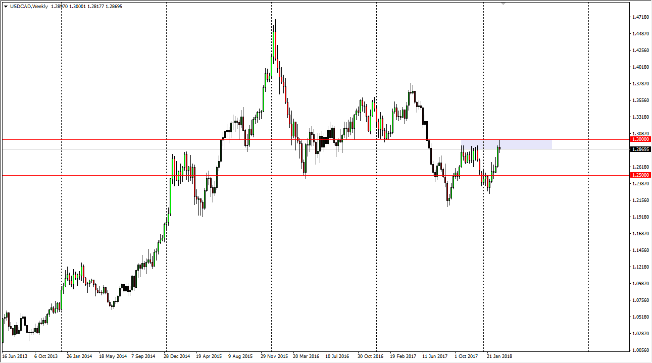The image size is (652, 363).
Task: Click the 1.00560 price scale value
Action: [640, 350]
